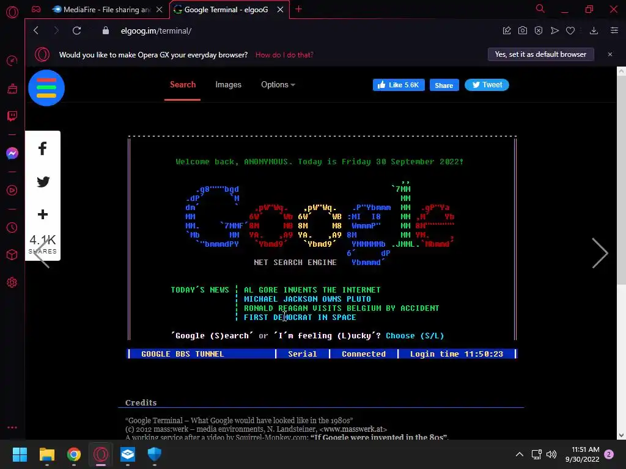Image resolution: width=626 pixels, height=469 pixels.
Task: Go back to previous page
Action: tap(36, 31)
